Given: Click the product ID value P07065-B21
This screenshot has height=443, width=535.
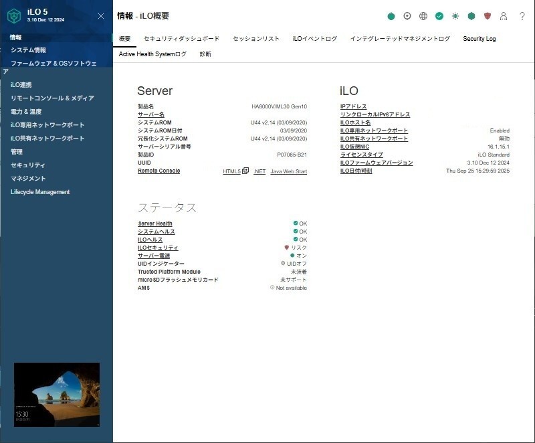Looking at the screenshot, I should click(292, 155).
